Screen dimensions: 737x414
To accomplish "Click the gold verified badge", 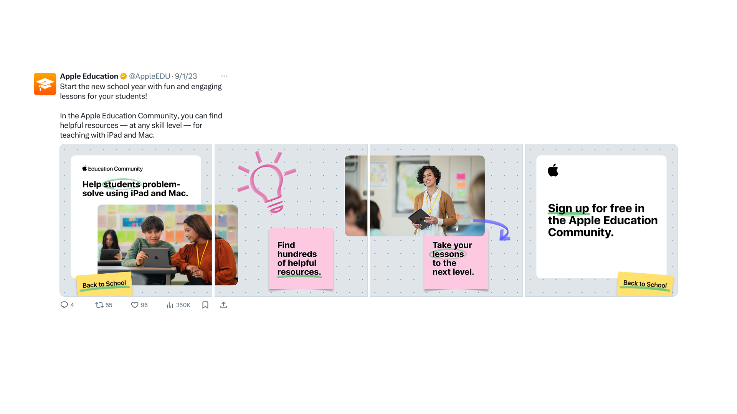I will click(124, 76).
